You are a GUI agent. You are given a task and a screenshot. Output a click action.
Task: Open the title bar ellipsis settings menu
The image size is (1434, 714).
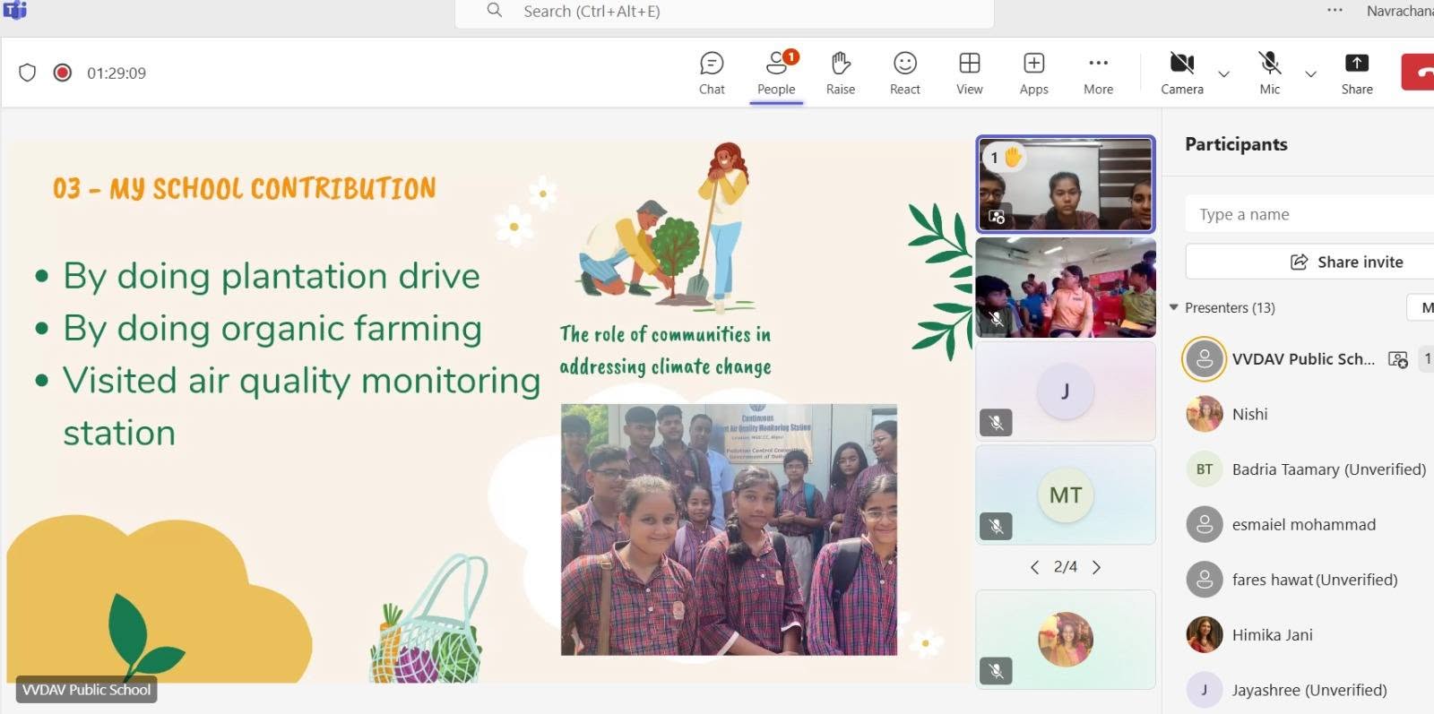pos(1335,11)
